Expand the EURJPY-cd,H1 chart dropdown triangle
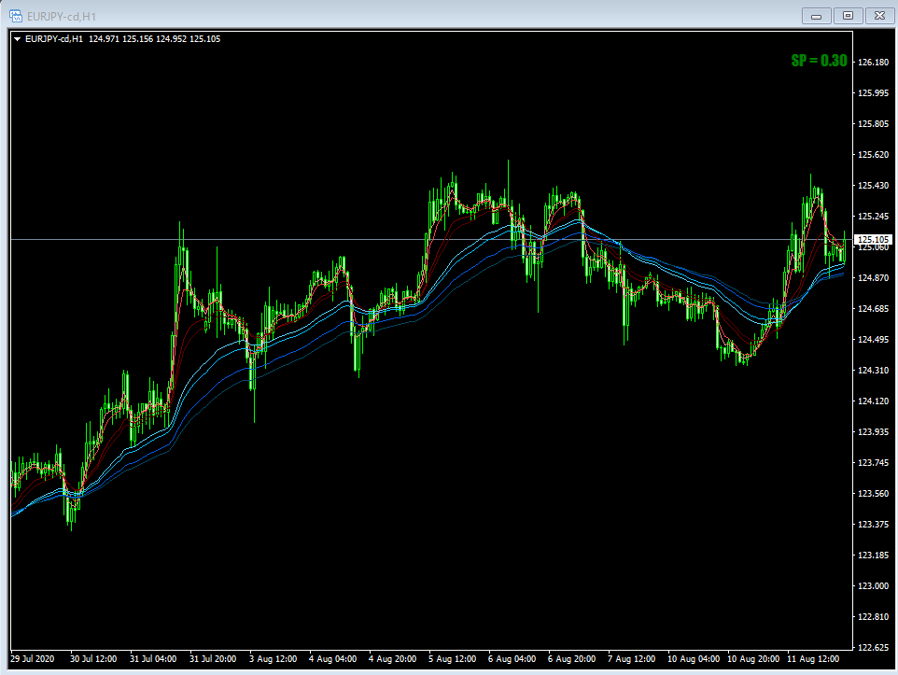Screen dimensions: 898x675 click(17, 39)
